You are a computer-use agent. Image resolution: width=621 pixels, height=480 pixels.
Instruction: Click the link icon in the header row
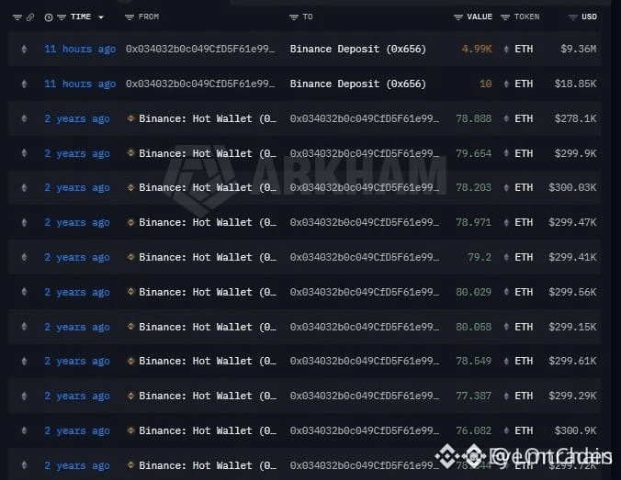point(30,17)
